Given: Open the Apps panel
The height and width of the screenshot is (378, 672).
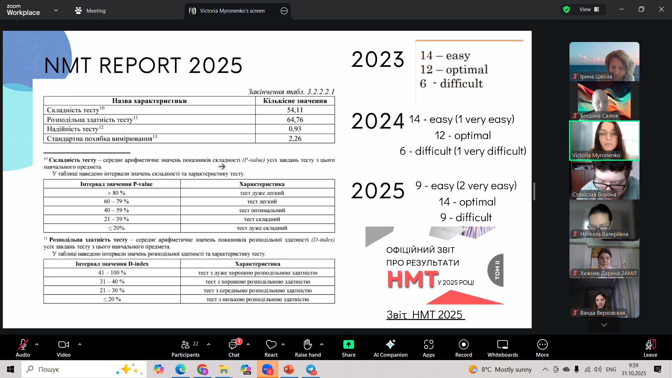Looking at the screenshot, I should coord(428,345).
